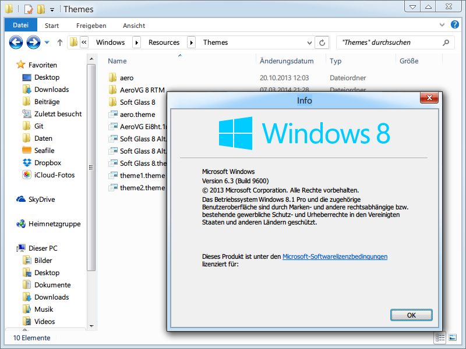Viewport: 466px width, 349px height.
Task: Click the New Folder quick access icon
Action: point(41,9)
